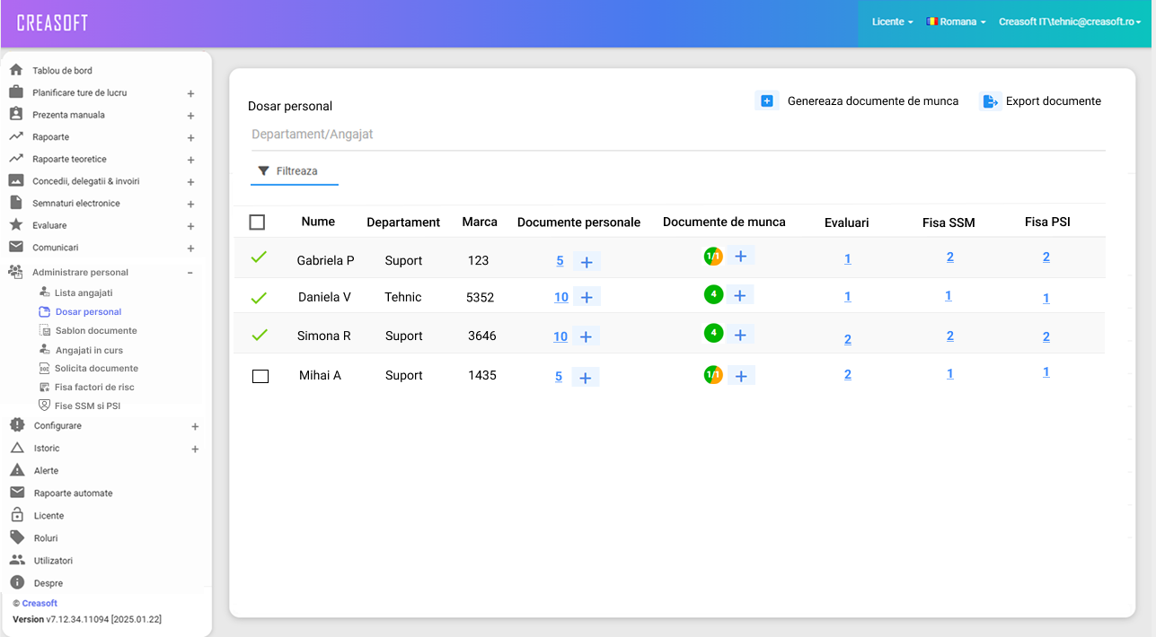This screenshot has height=637, width=1156.
Task: Open the Romana language dropdown
Action: (x=957, y=22)
